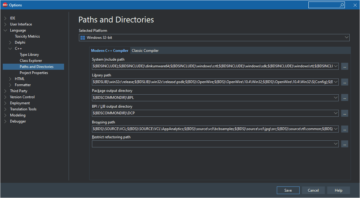
Task: Select Project Properties in the tree
Action: [x=34, y=73]
